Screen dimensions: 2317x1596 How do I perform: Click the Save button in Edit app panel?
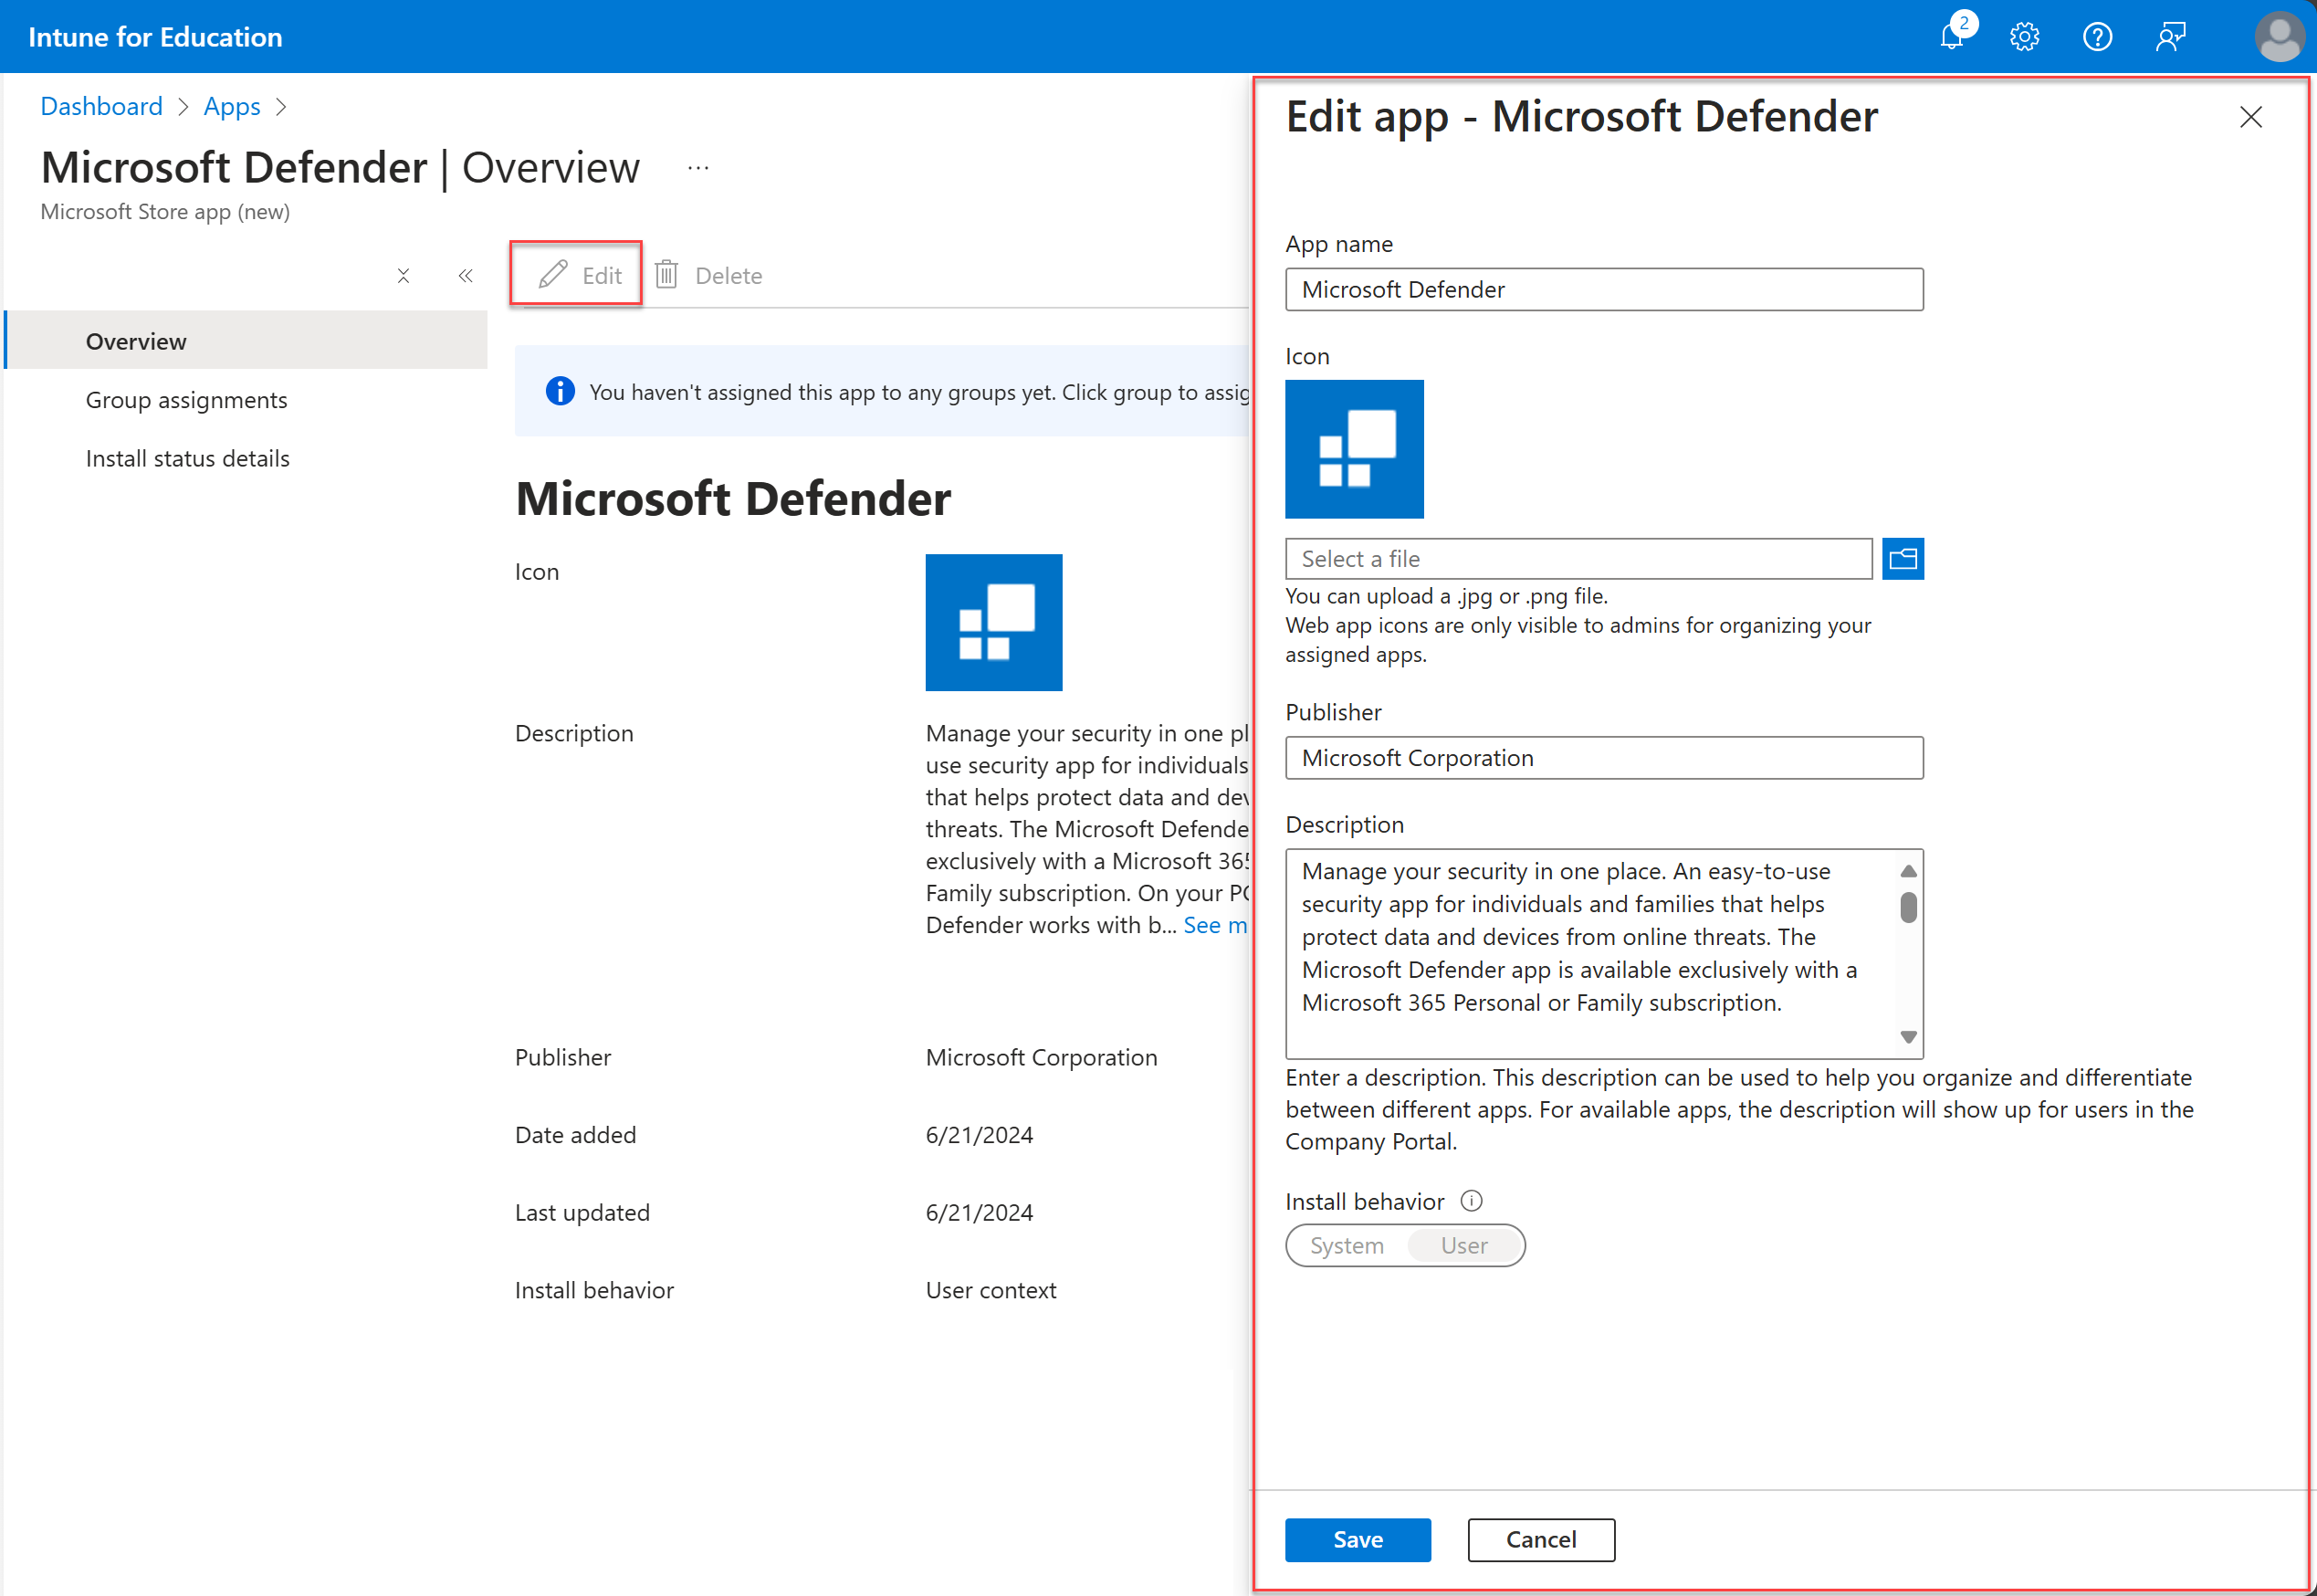pyautogui.click(x=1358, y=1539)
